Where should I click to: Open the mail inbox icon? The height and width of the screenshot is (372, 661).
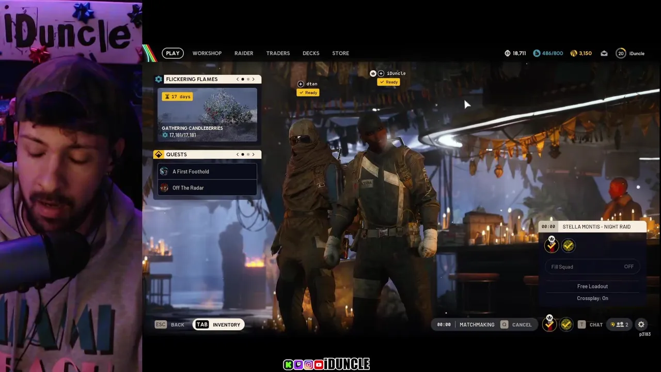coord(604,53)
